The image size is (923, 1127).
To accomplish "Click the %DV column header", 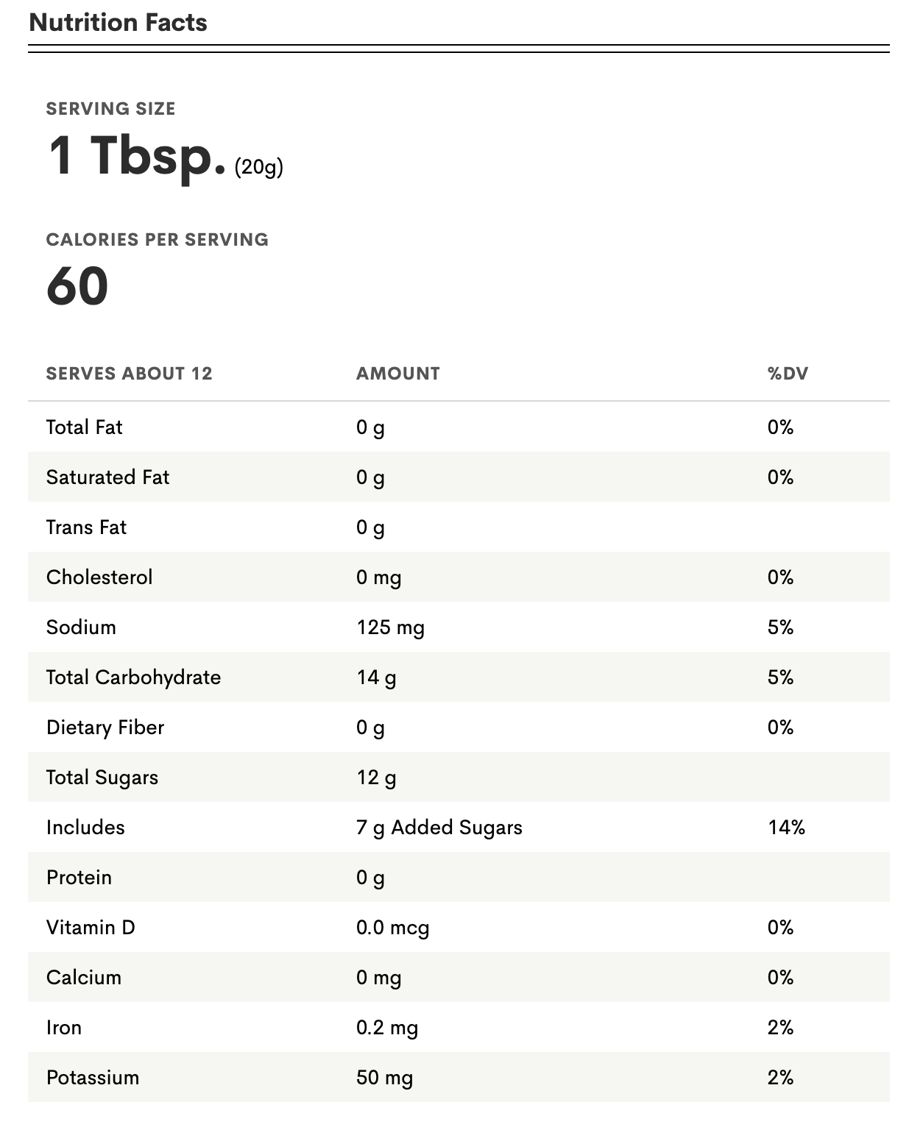I will point(788,374).
